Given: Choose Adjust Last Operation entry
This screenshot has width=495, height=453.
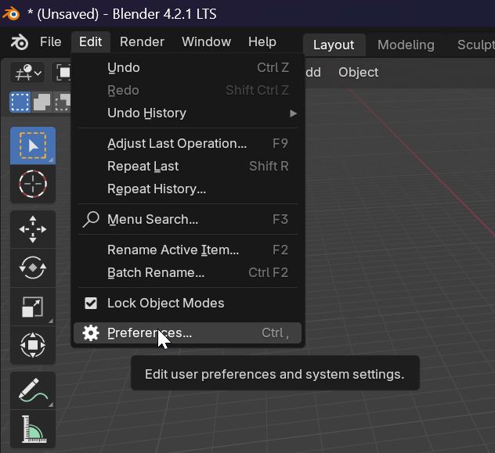Looking at the screenshot, I should [x=187, y=143].
